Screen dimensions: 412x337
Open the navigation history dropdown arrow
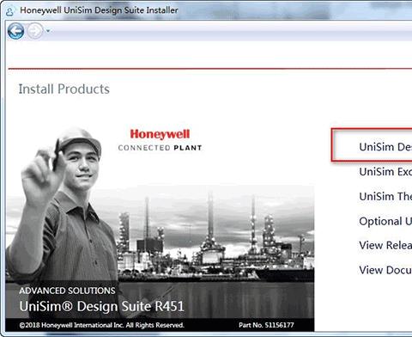[x=48, y=31]
